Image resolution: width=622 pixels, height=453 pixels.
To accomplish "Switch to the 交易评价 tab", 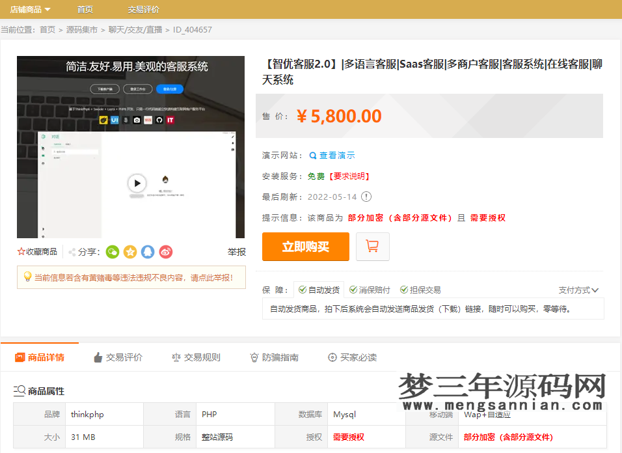I will [x=118, y=357].
